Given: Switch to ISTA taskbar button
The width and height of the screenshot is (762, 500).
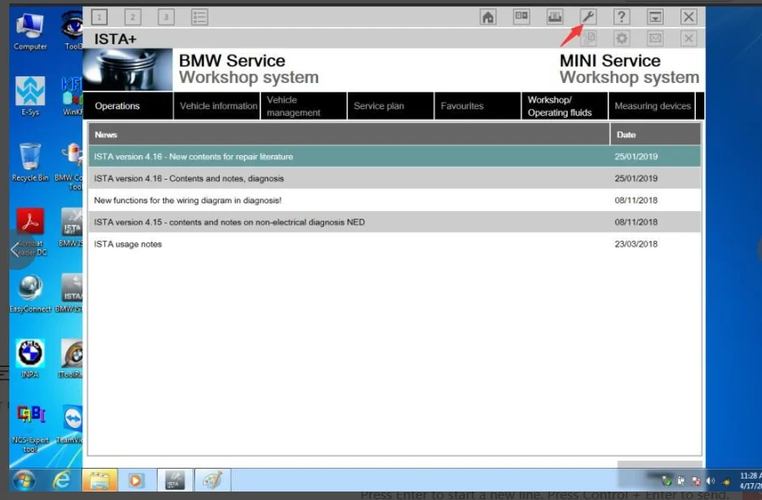Looking at the screenshot, I should tap(175, 481).
